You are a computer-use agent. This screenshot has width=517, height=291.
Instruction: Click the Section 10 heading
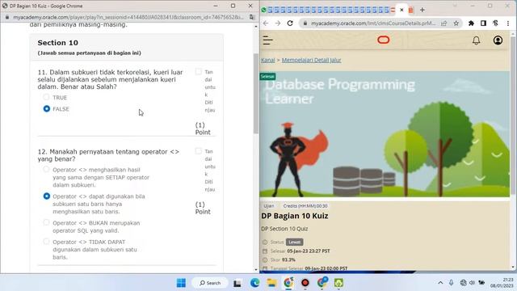pos(57,43)
